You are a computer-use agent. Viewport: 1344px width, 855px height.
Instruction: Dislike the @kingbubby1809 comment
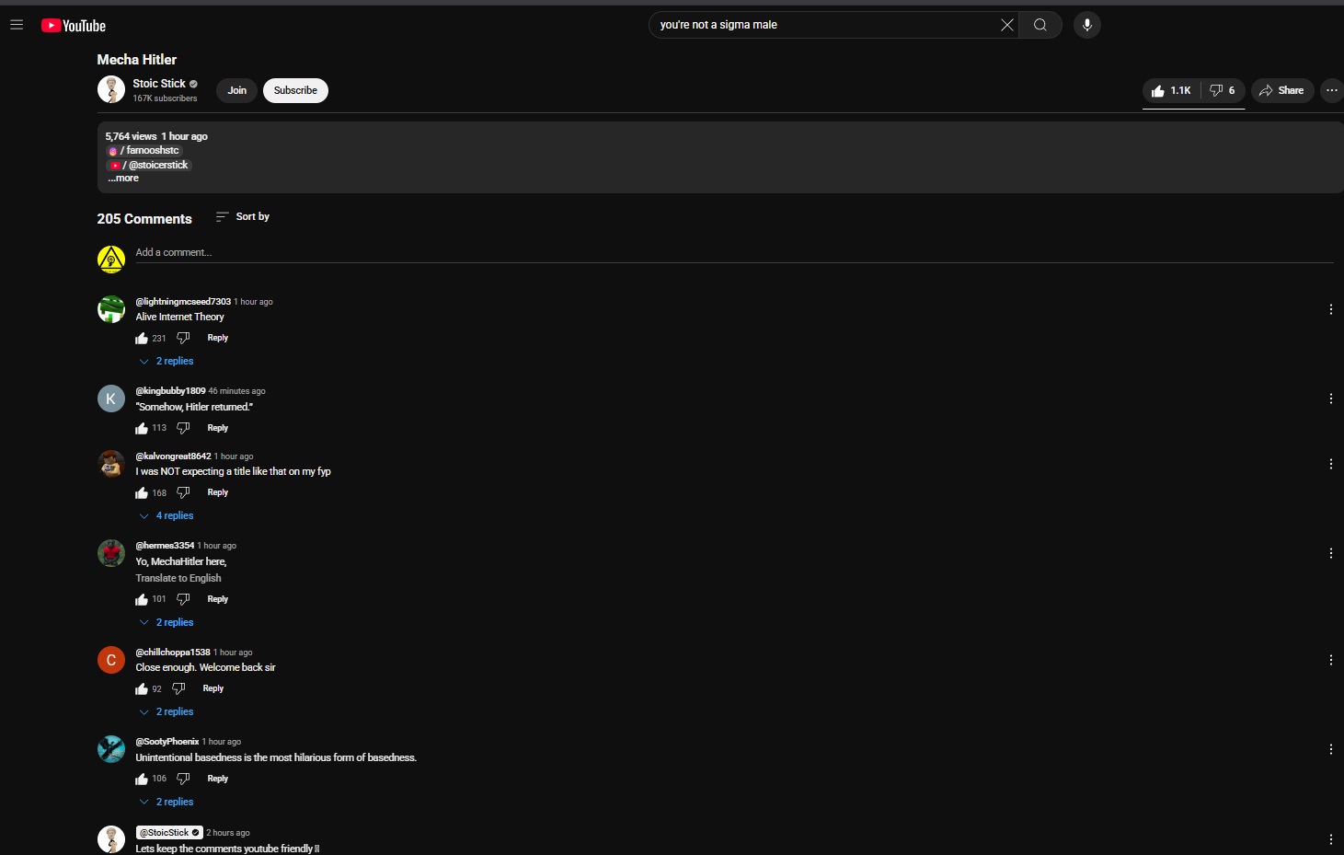point(183,428)
